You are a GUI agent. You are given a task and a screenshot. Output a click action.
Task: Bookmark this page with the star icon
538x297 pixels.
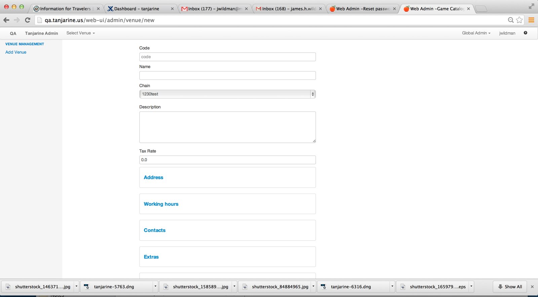520,20
